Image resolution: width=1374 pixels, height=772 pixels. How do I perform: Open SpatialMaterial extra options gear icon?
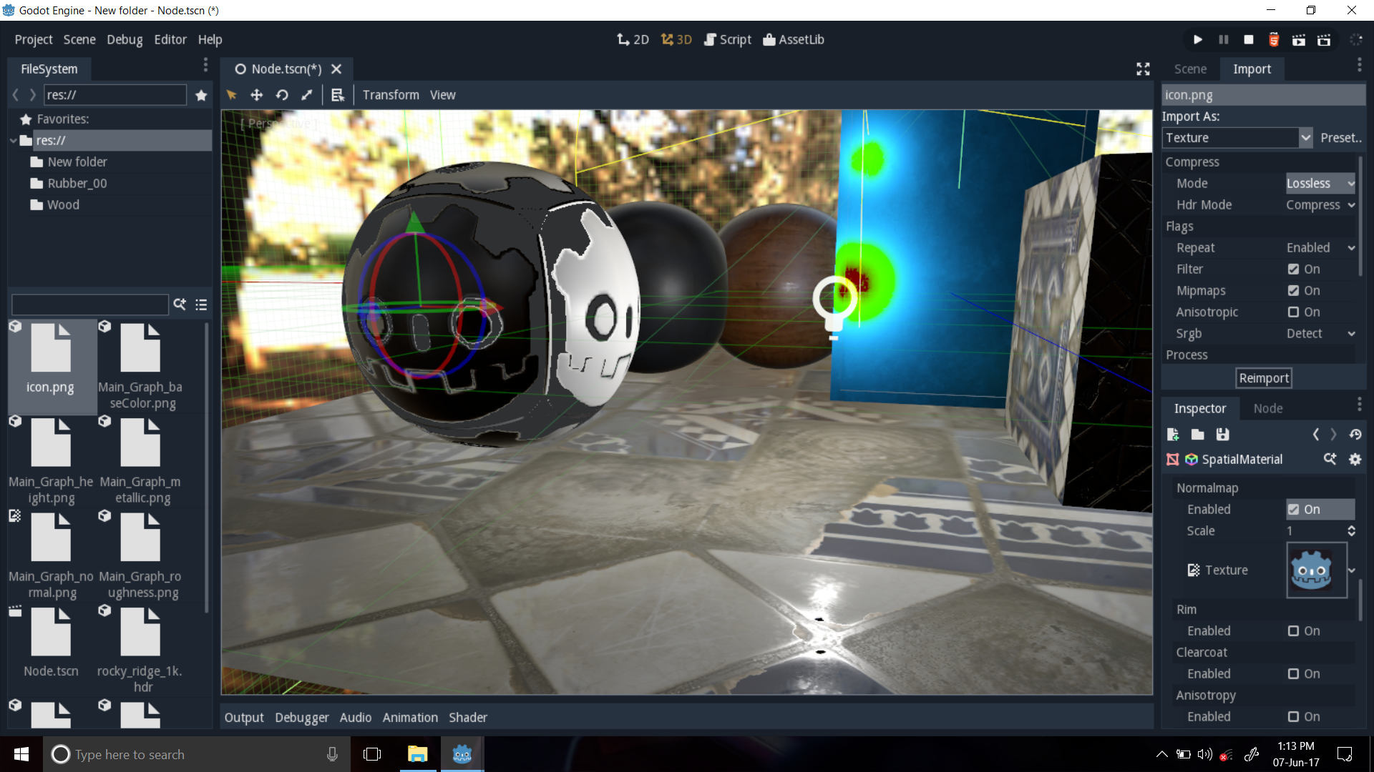pyautogui.click(x=1355, y=460)
